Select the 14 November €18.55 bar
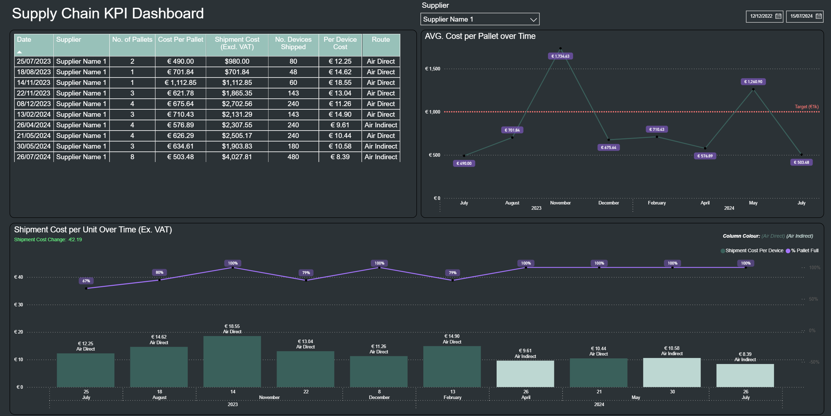831x416 pixels. (232, 361)
